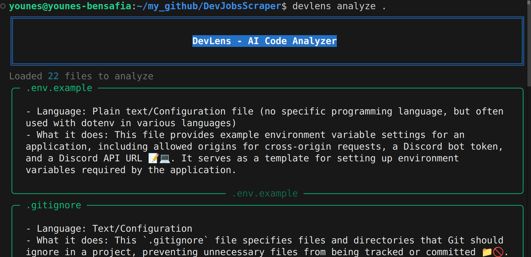This screenshot has height=257, width=531.
Task: Click the number 22 in the Loaded files line
Action: (x=53, y=76)
